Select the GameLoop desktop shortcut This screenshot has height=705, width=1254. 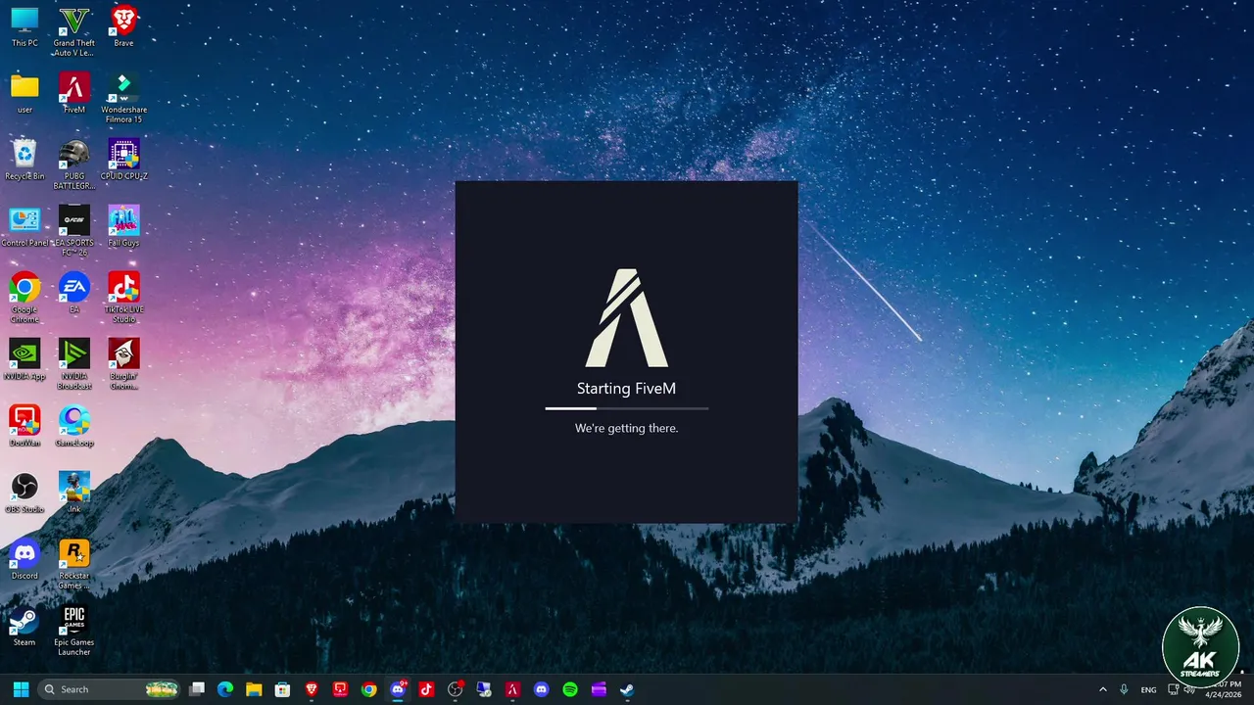(x=74, y=427)
